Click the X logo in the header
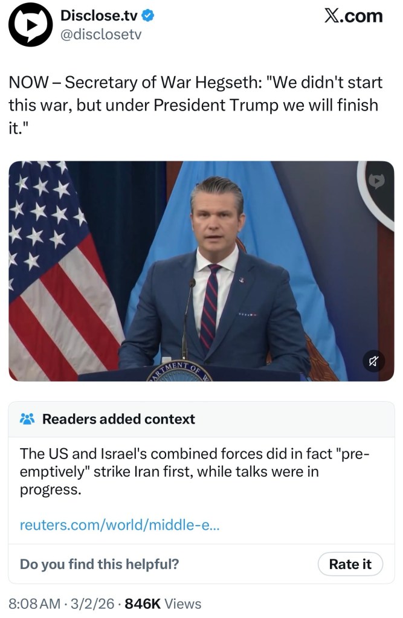The width and height of the screenshot is (403, 618). coord(331,16)
